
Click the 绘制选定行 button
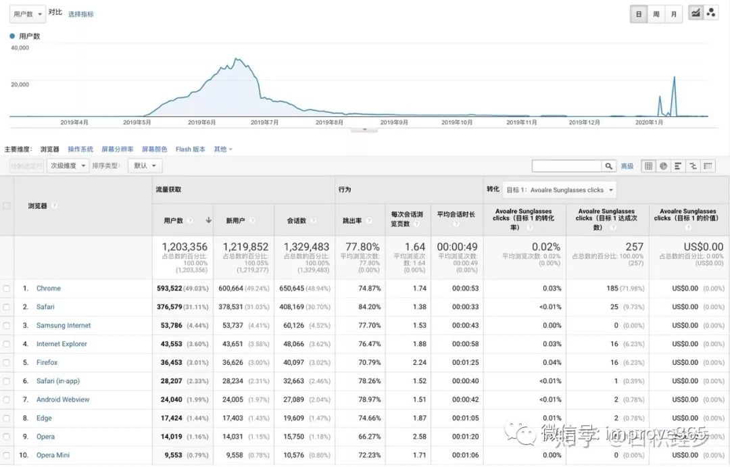[x=26, y=166]
